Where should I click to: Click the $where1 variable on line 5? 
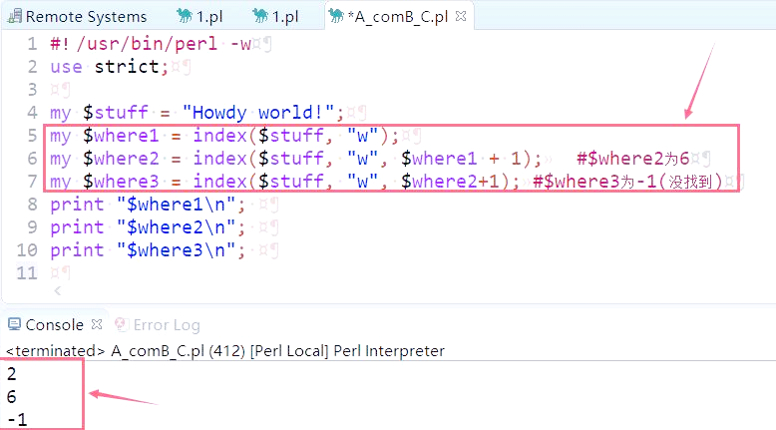(x=121, y=135)
